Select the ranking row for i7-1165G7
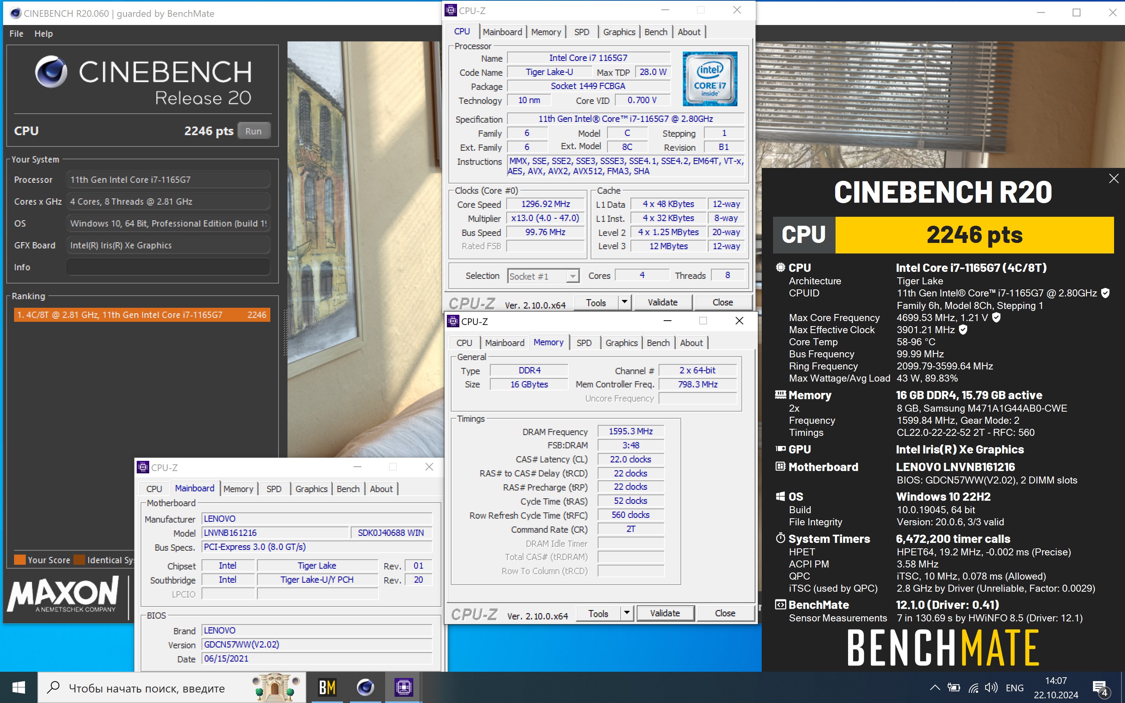 (142, 315)
